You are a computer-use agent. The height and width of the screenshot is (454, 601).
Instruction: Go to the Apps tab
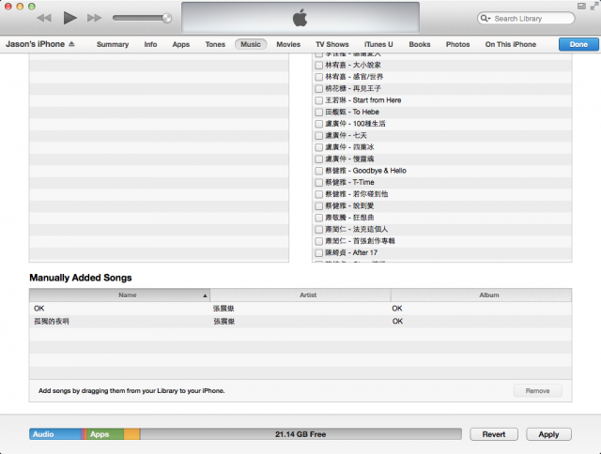coord(181,44)
